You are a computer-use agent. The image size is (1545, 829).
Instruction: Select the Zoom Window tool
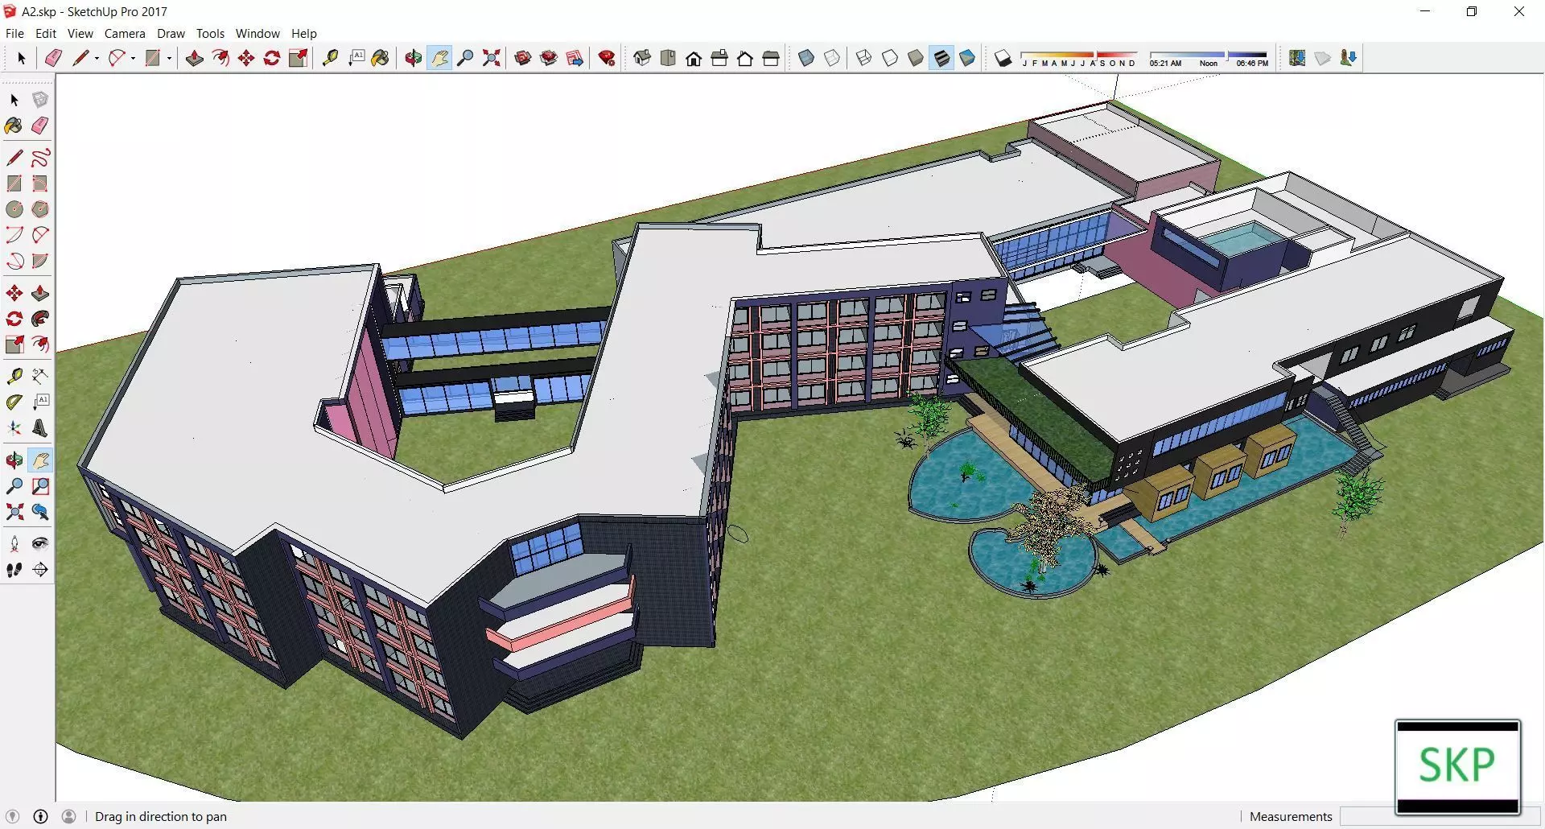coord(40,486)
